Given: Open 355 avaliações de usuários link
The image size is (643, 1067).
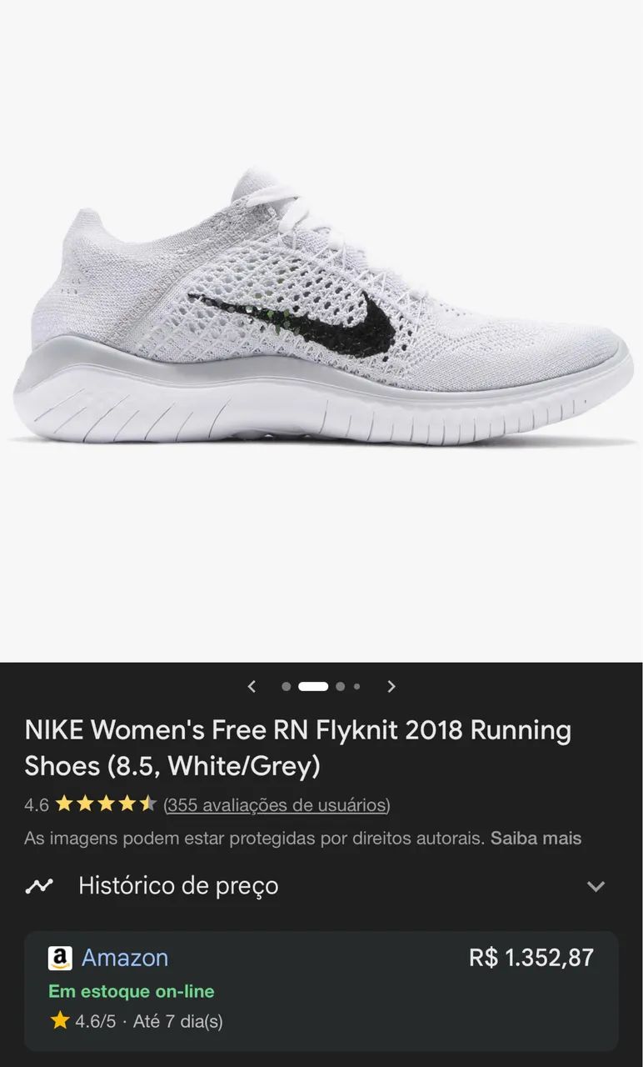Looking at the screenshot, I should 277,805.
